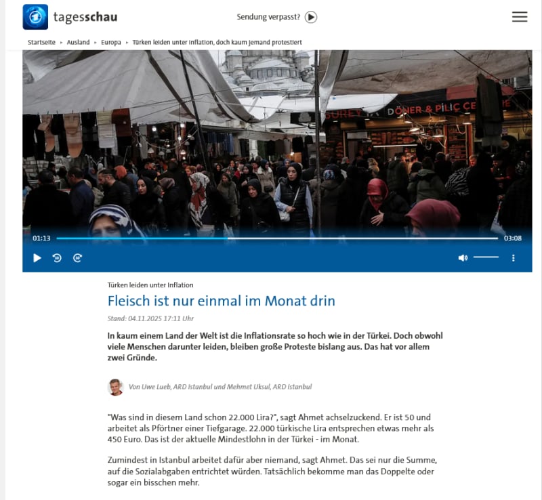The width and height of the screenshot is (542, 500).
Task: Click the tagesschau wordmark text
Action: (85, 17)
